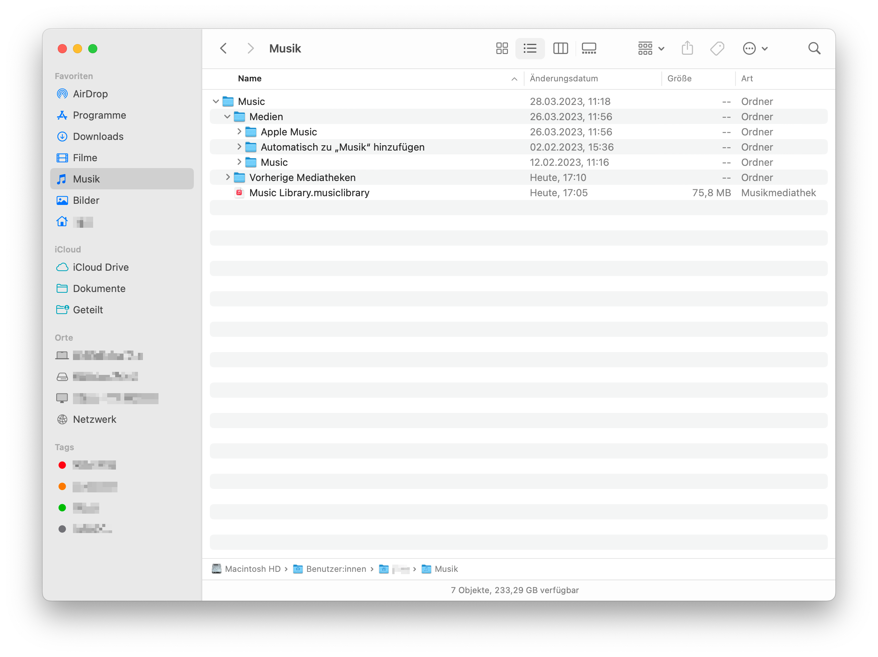Open the more actions ellipsis menu

pyautogui.click(x=755, y=48)
